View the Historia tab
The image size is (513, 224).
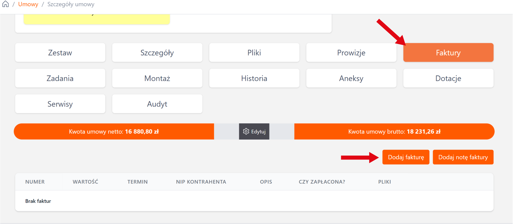pos(254,78)
